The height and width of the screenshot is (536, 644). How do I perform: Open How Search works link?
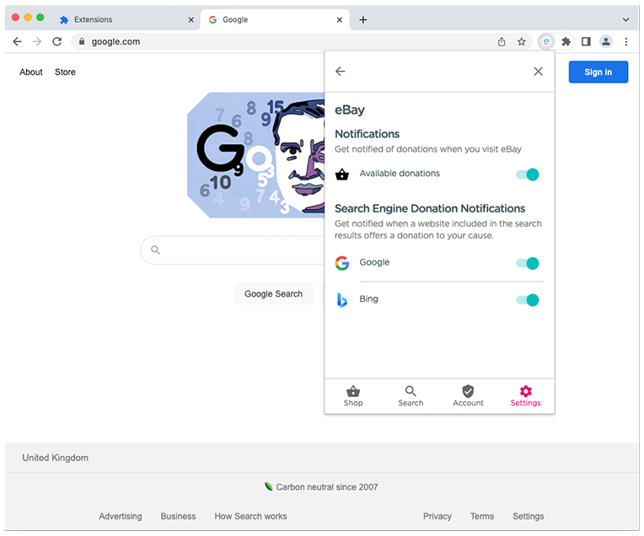(x=250, y=517)
